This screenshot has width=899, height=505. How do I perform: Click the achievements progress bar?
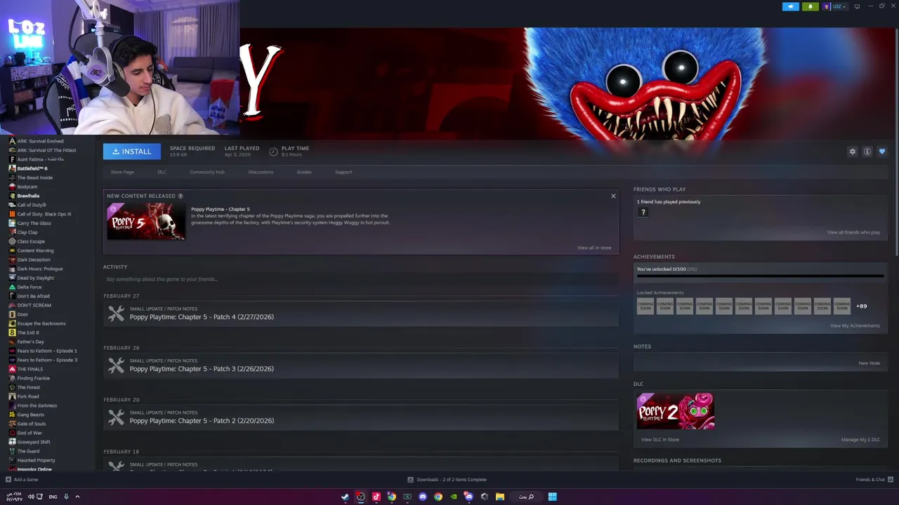tap(760, 276)
